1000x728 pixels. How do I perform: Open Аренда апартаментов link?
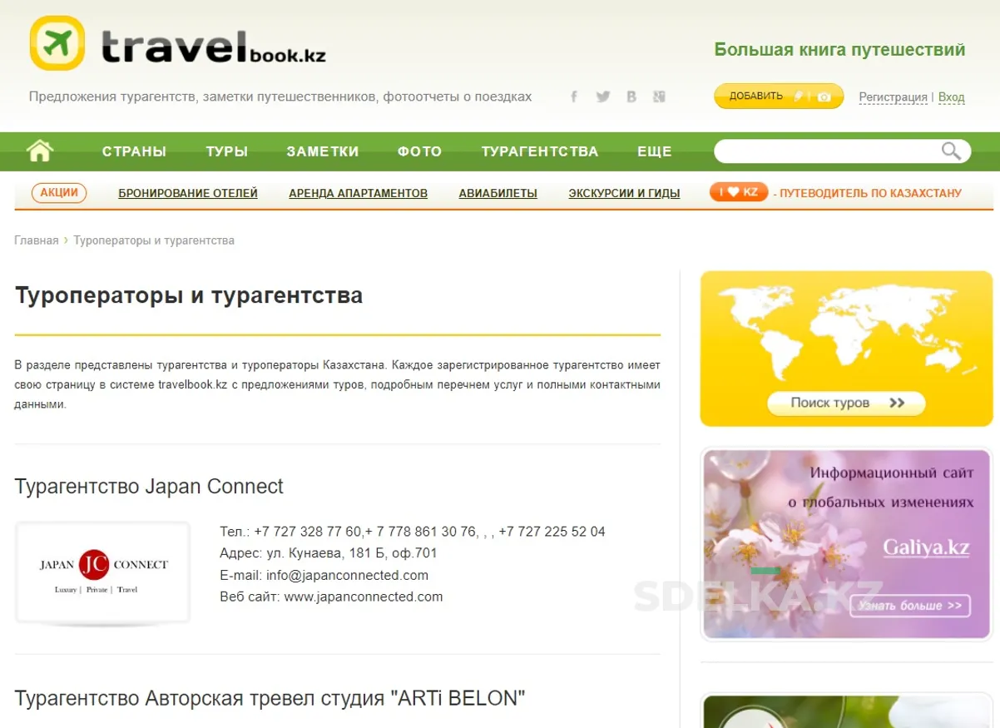coord(359,193)
